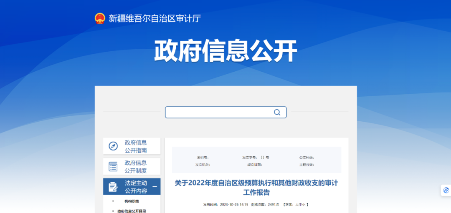Click the publish time 2023-10-26 14:15
This screenshot has width=451, height=213.
(234, 205)
